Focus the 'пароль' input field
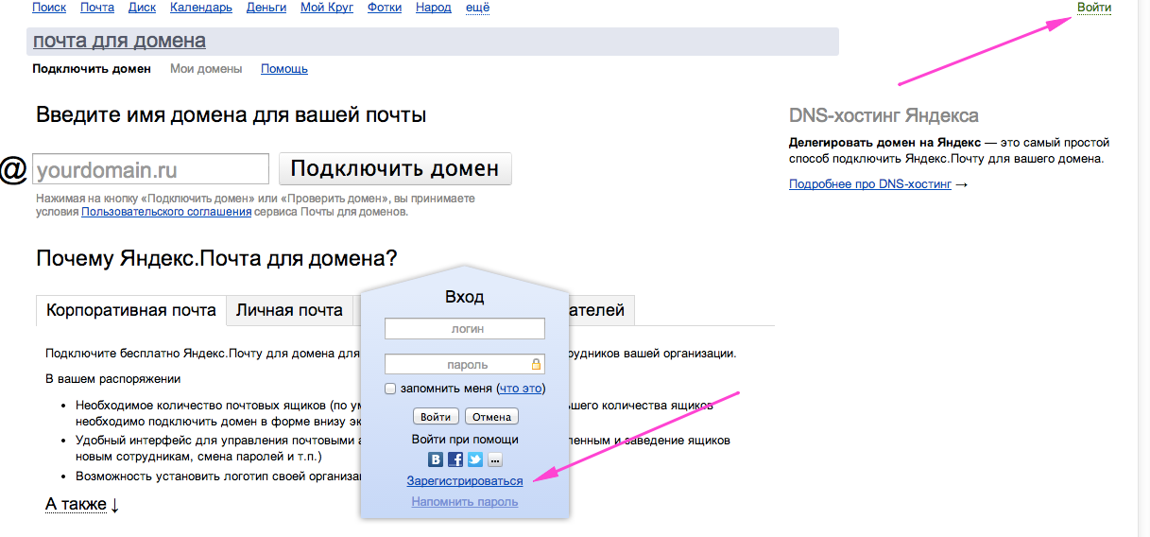The image size is (1150, 537). [465, 364]
